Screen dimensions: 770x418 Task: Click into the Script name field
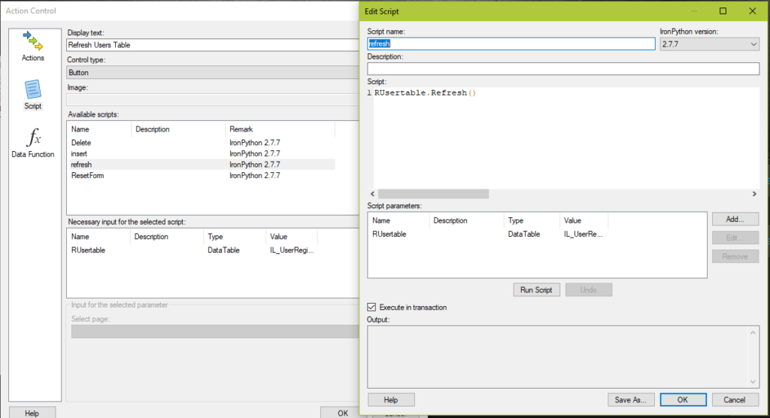[511, 44]
